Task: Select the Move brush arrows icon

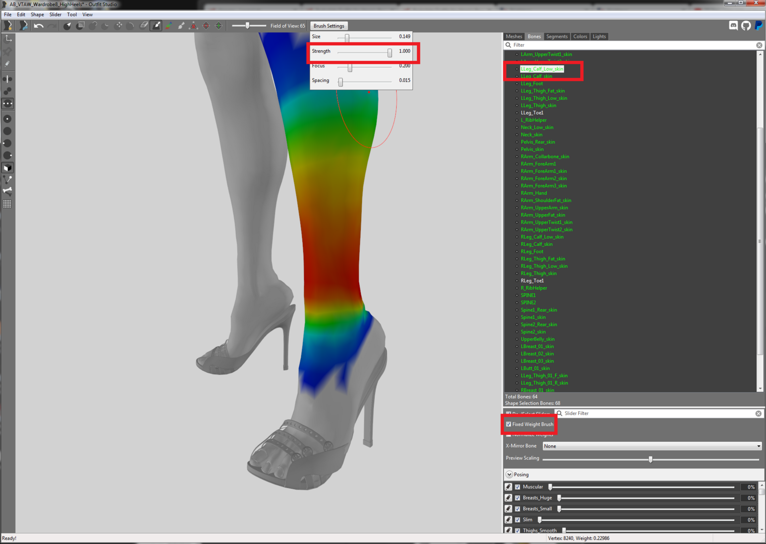Action: (x=119, y=26)
